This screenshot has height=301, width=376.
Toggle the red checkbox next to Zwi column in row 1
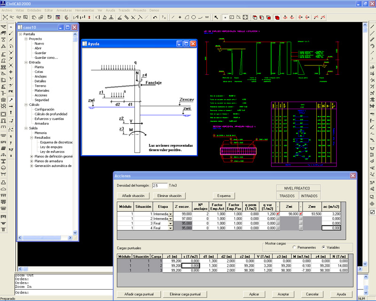[x=278, y=214]
